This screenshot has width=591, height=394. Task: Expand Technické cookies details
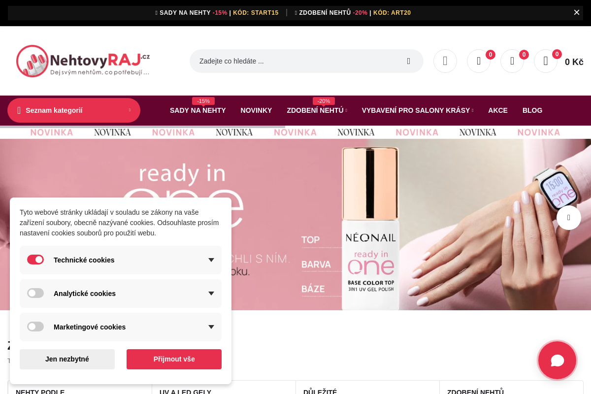(211, 260)
